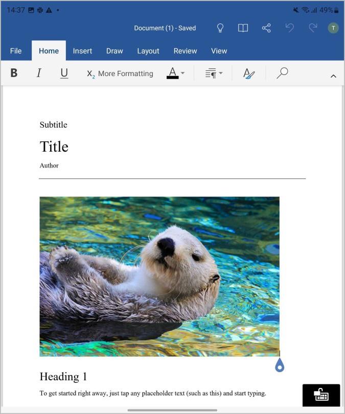Apply the black font color

[x=173, y=73]
